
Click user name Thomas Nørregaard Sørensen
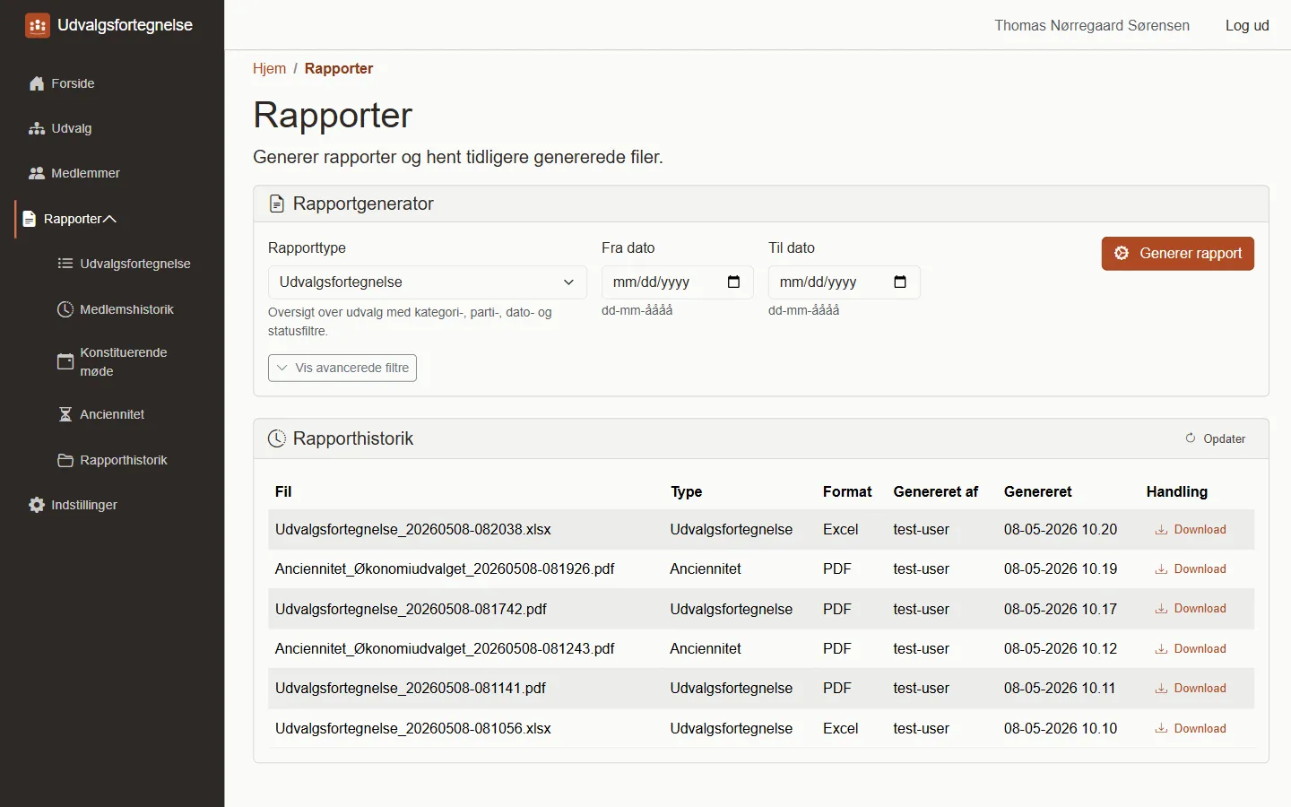click(1092, 25)
